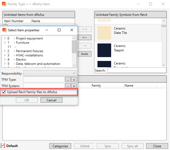
Task: Clear the TFM Type field with x
Action: tap(74, 80)
